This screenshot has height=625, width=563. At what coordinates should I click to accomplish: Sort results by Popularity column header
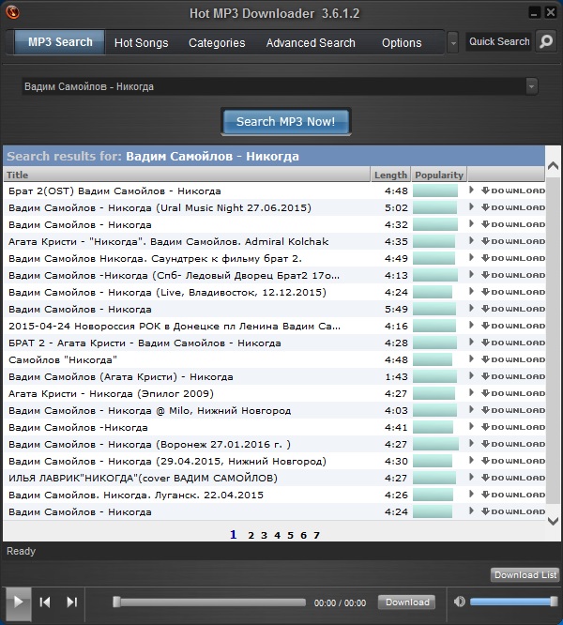pyautogui.click(x=439, y=175)
